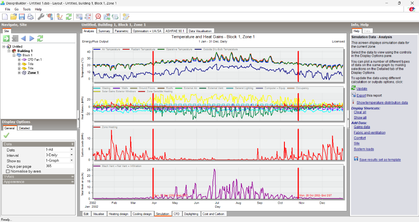Open the Optimisation + UA/SA tab

click(x=147, y=31)
